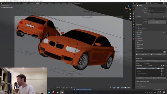The height and width of the screenshot is (94, 167).
Task: Open the Particles properties tab
Action: [x=134, y=30]
